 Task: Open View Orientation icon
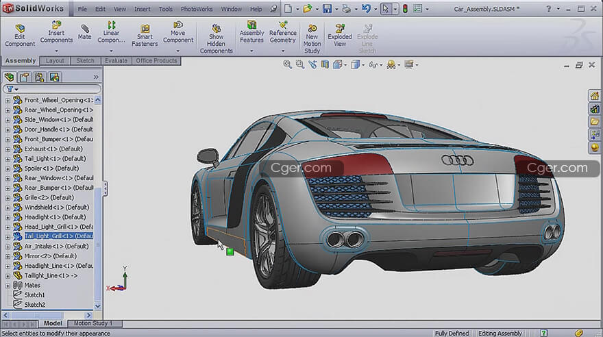(338, 64)
